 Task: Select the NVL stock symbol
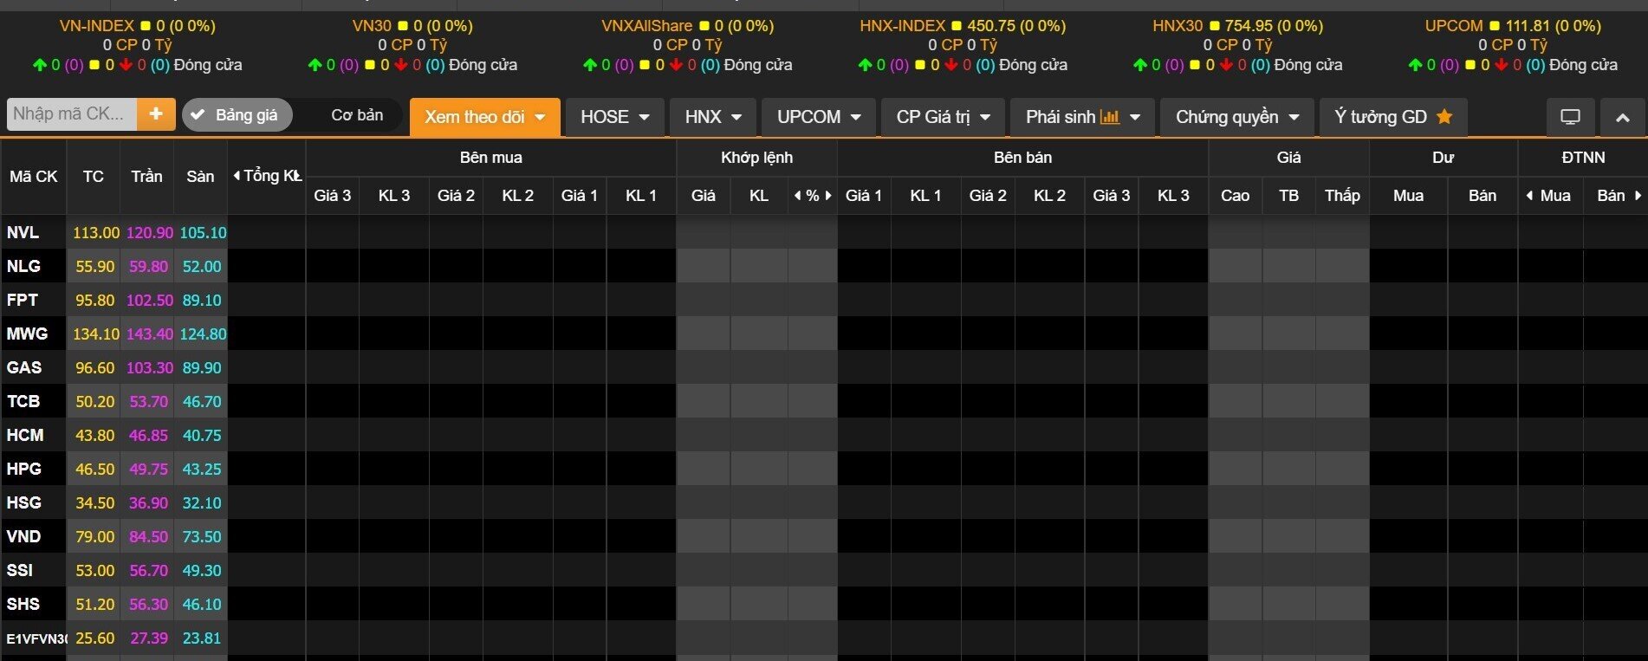23,232
